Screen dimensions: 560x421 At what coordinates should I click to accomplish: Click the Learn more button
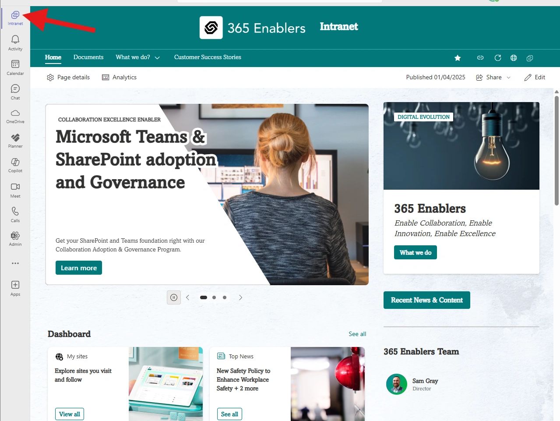tap(79, 268)
